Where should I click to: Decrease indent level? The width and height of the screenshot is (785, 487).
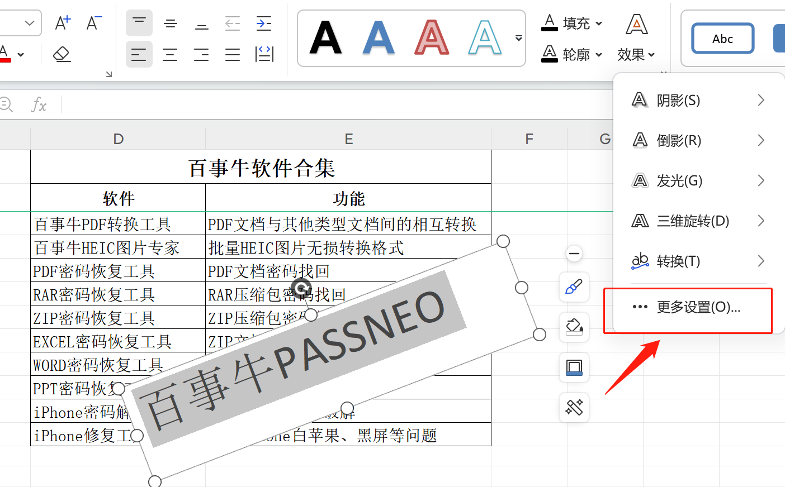(x=233, y=23)
